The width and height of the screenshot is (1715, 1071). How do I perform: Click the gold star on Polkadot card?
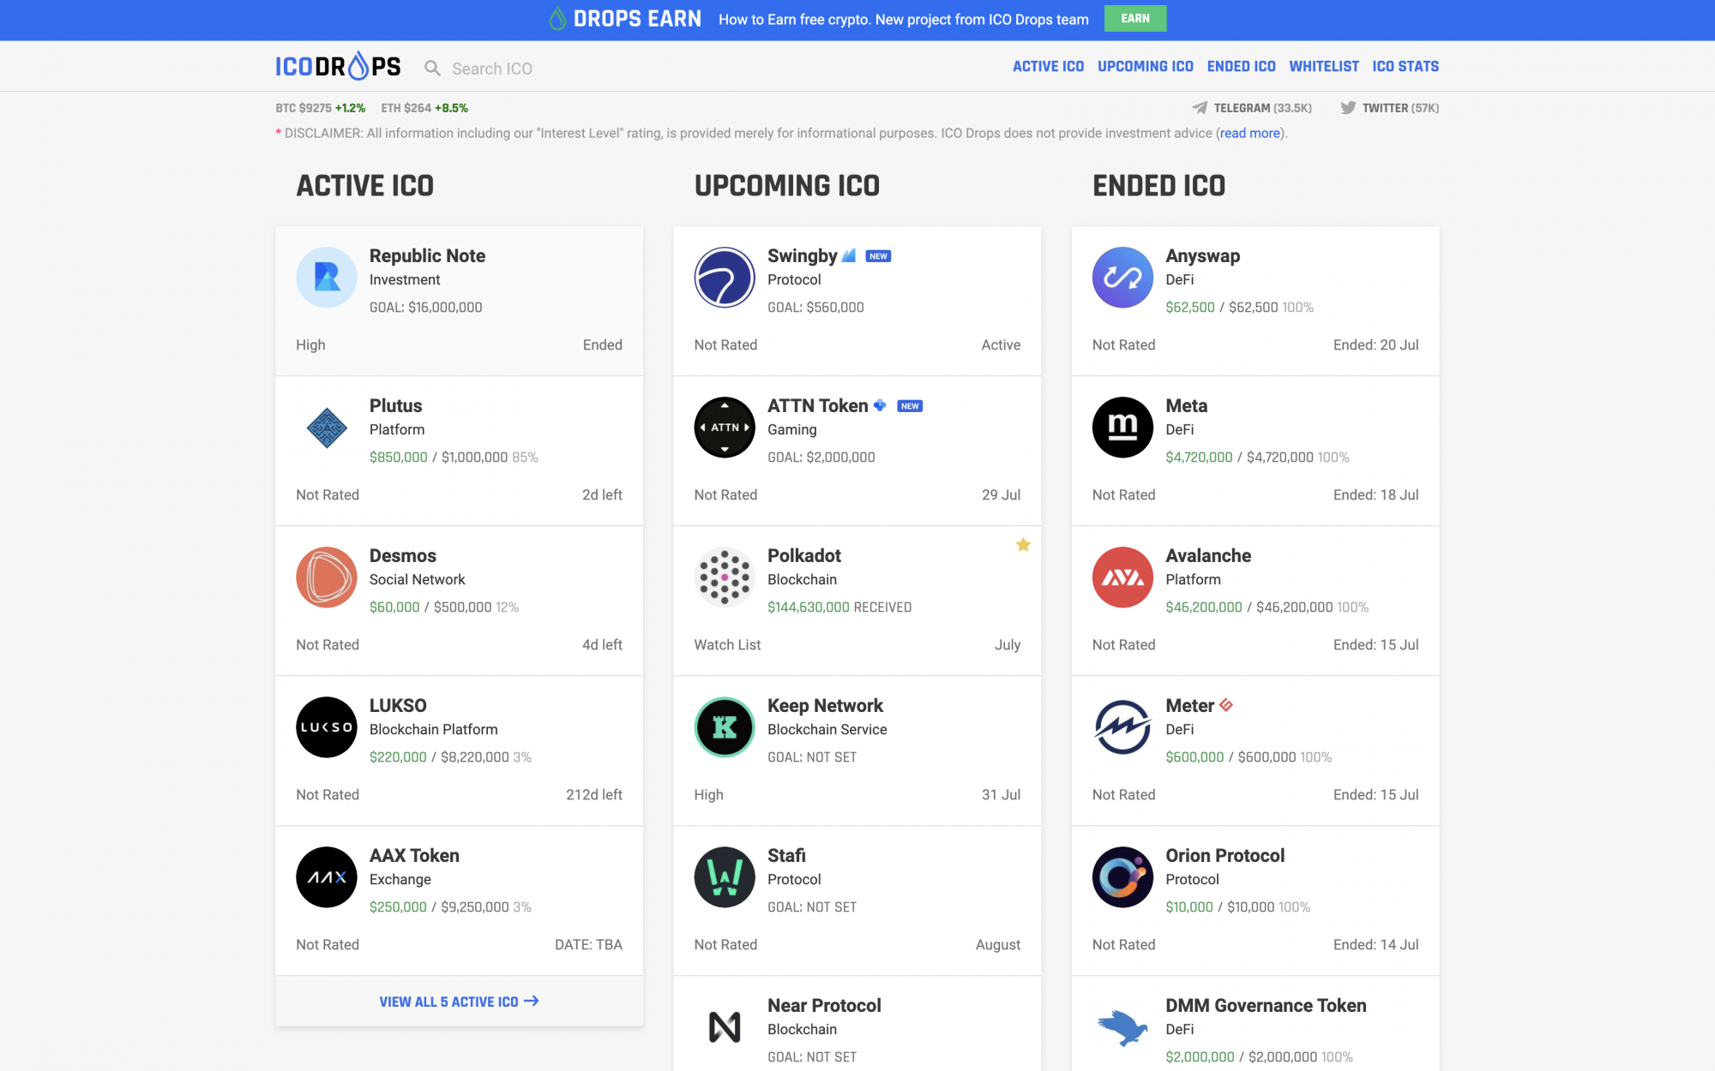coord(1023,545)
